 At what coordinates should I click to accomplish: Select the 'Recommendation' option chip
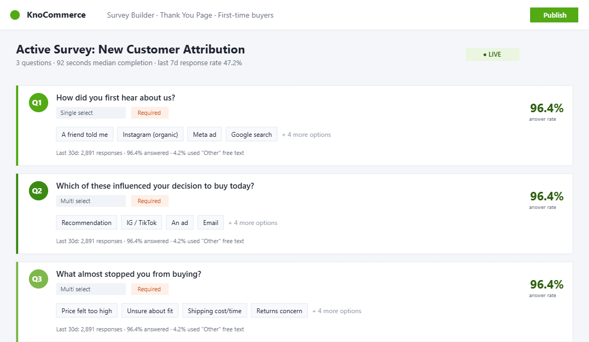(86, 222)
